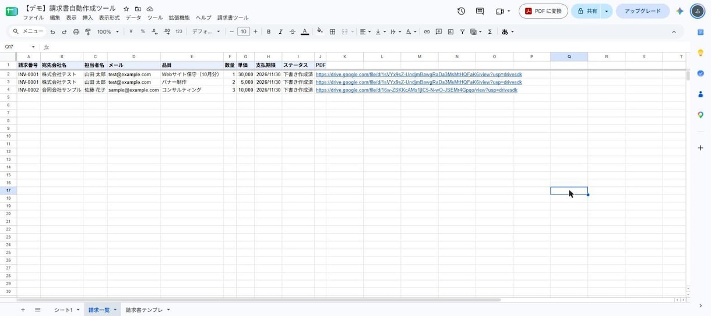Toggle italic formatting
Viewport: 711px width, 316px height.
point(280,32)
